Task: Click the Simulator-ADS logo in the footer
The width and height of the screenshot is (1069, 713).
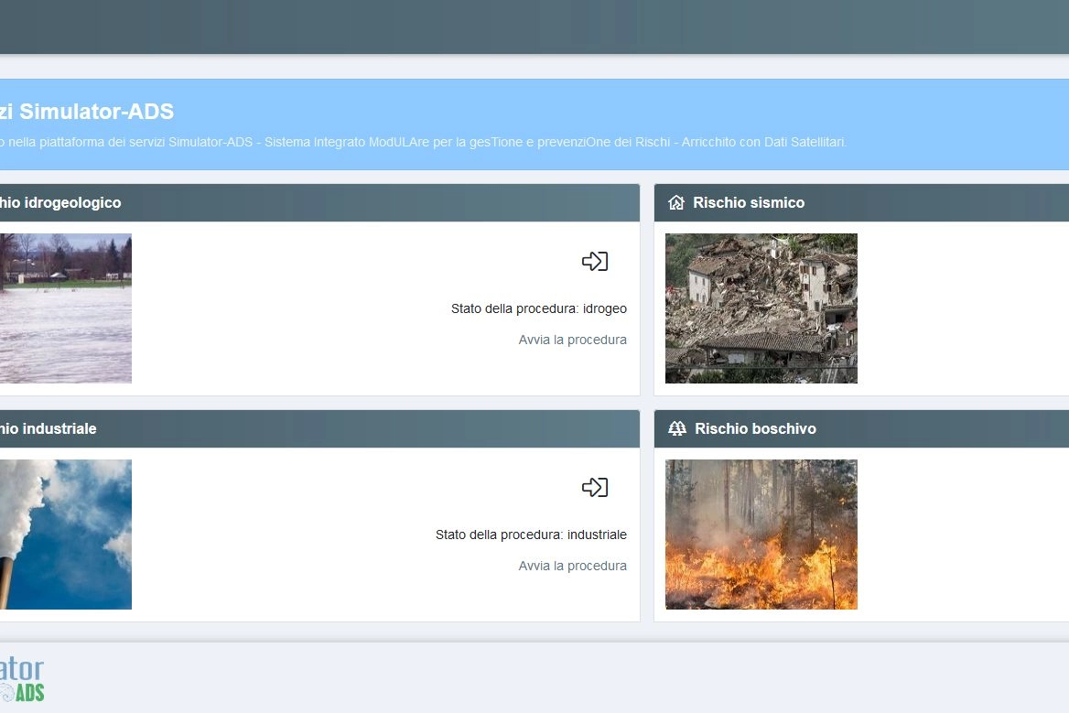Action: coord(22,679)
